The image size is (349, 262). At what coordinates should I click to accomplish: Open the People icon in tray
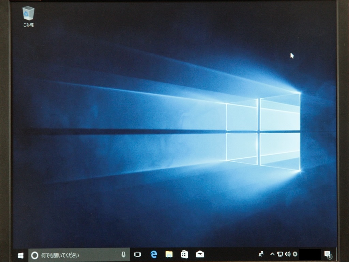click(261, 254)
